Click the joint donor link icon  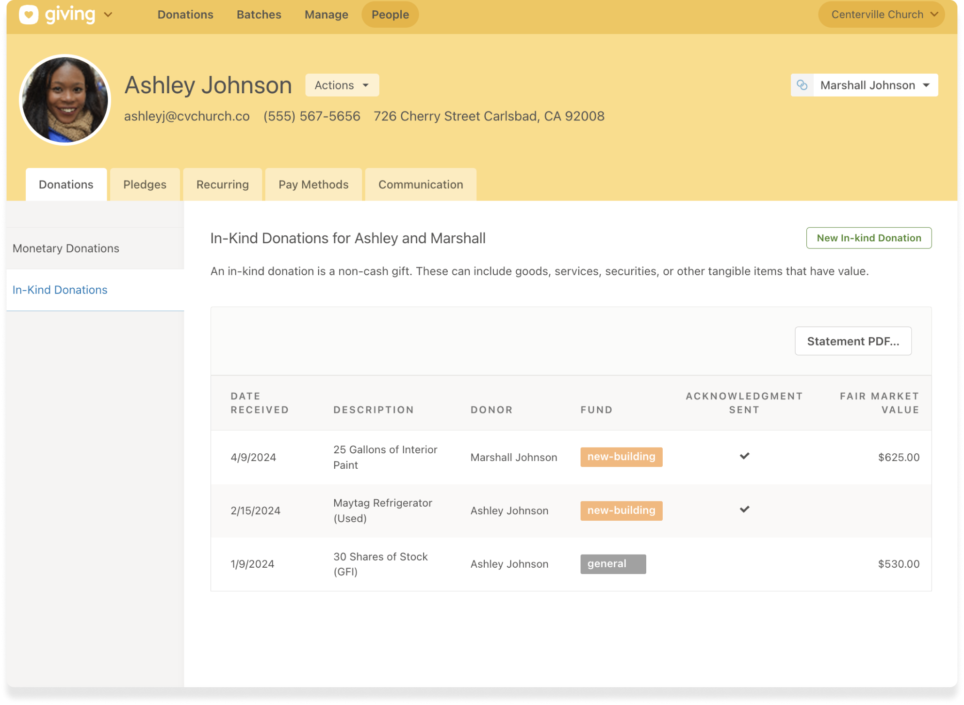tap(802, 85)
